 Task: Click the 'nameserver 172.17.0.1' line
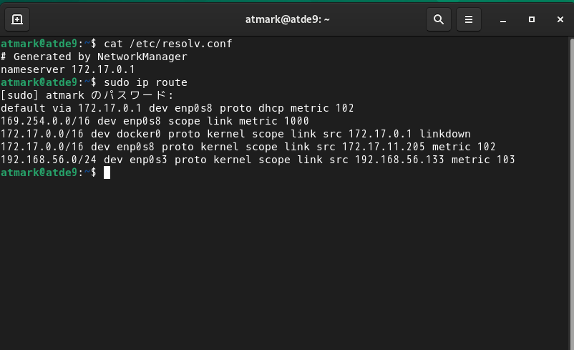[68, 69]
